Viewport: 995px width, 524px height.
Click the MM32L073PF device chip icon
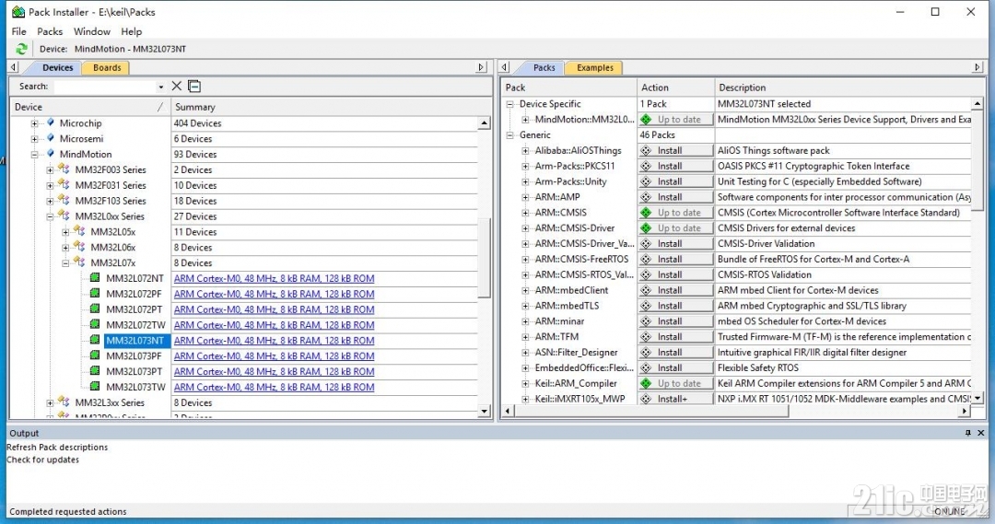(95, 355)
